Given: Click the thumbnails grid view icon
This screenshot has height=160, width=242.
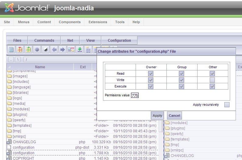Looking at the screenshot, I should 88,50.
